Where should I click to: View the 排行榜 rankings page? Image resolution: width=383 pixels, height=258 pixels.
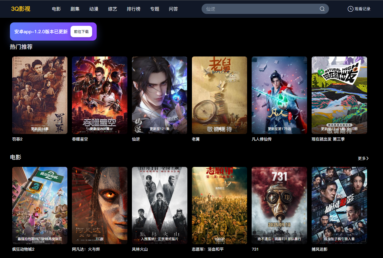tap(134, 9)
